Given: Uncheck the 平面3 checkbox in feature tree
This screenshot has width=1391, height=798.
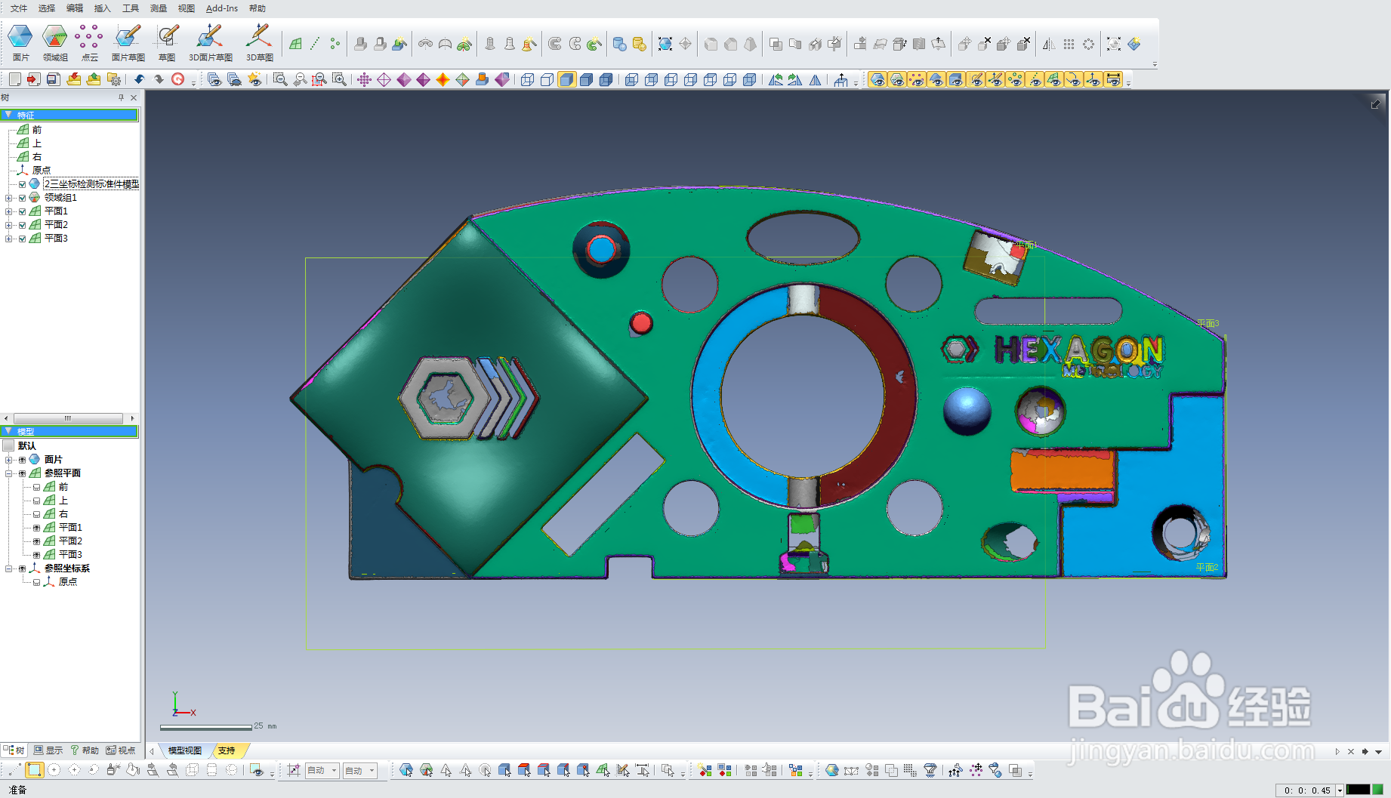Looking at the screenshot, I should pos(22,239).
